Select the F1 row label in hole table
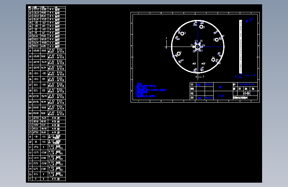 (30, 179)
